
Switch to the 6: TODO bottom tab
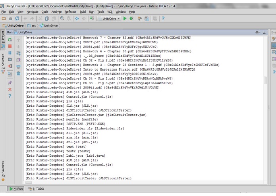click(x=36, y=188)
